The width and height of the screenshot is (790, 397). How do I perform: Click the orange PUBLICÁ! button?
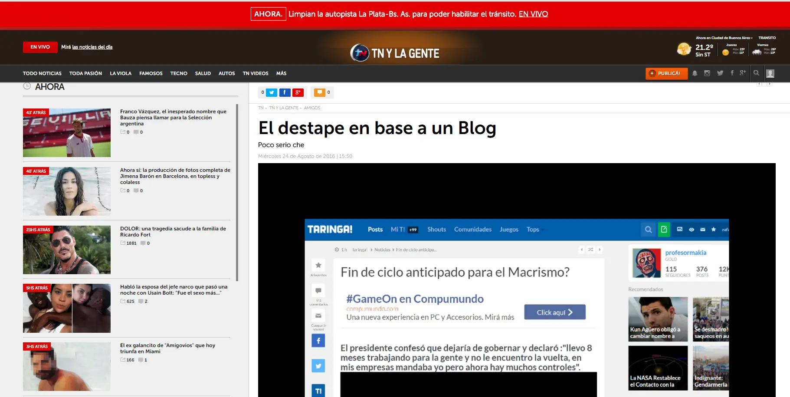666,73
